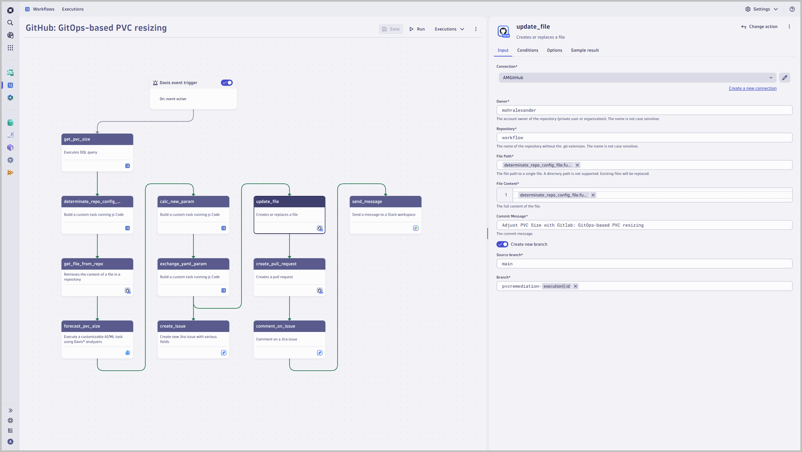Select the calc_new_param node
Image resolution: width=802 pixels, height=452 pixels.
[193, 215]
